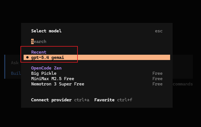Click the bullet dot beside gpt-5.4

point(27,57)
